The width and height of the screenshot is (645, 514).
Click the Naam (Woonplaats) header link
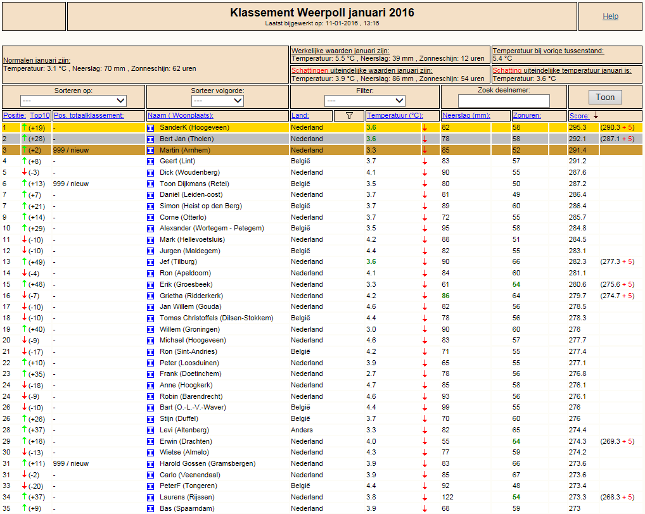click(181, 116)
